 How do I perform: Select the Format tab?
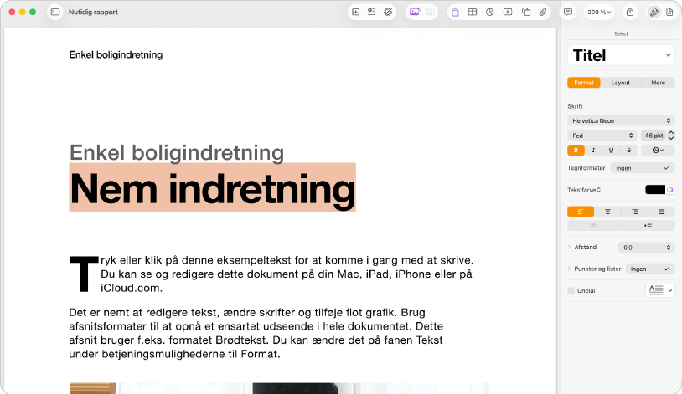coord(584,83)
